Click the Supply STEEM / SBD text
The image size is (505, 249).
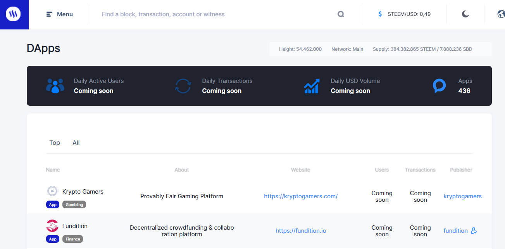pyautogui.click(x=422, y=49)
